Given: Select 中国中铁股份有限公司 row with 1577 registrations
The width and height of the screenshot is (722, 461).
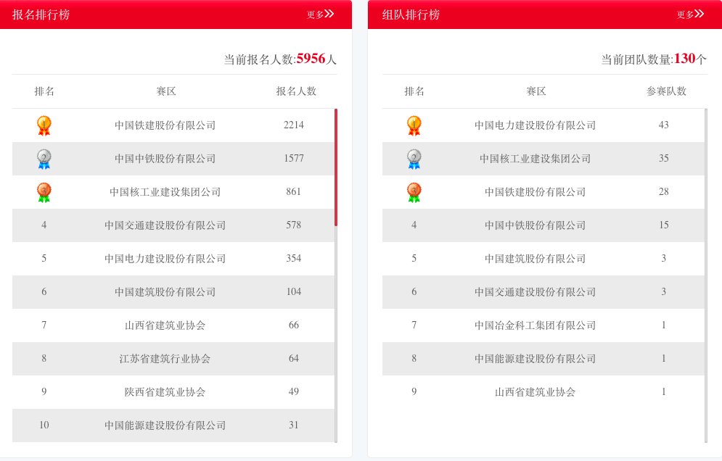Looking at the screenshot, I should (165, 159).
